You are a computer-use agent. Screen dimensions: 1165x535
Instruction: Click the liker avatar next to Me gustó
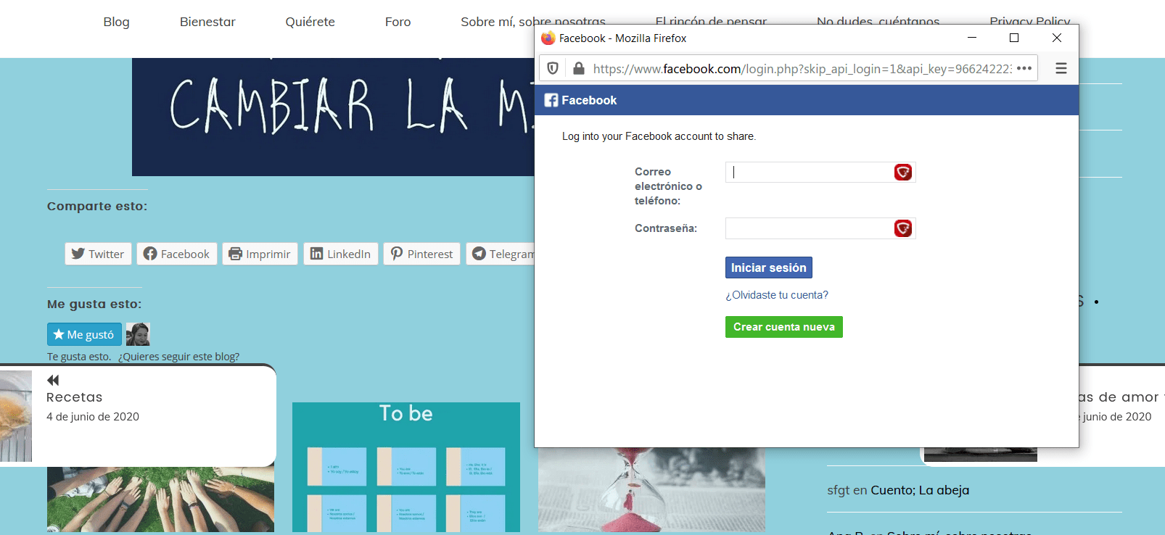pos(138,334)
